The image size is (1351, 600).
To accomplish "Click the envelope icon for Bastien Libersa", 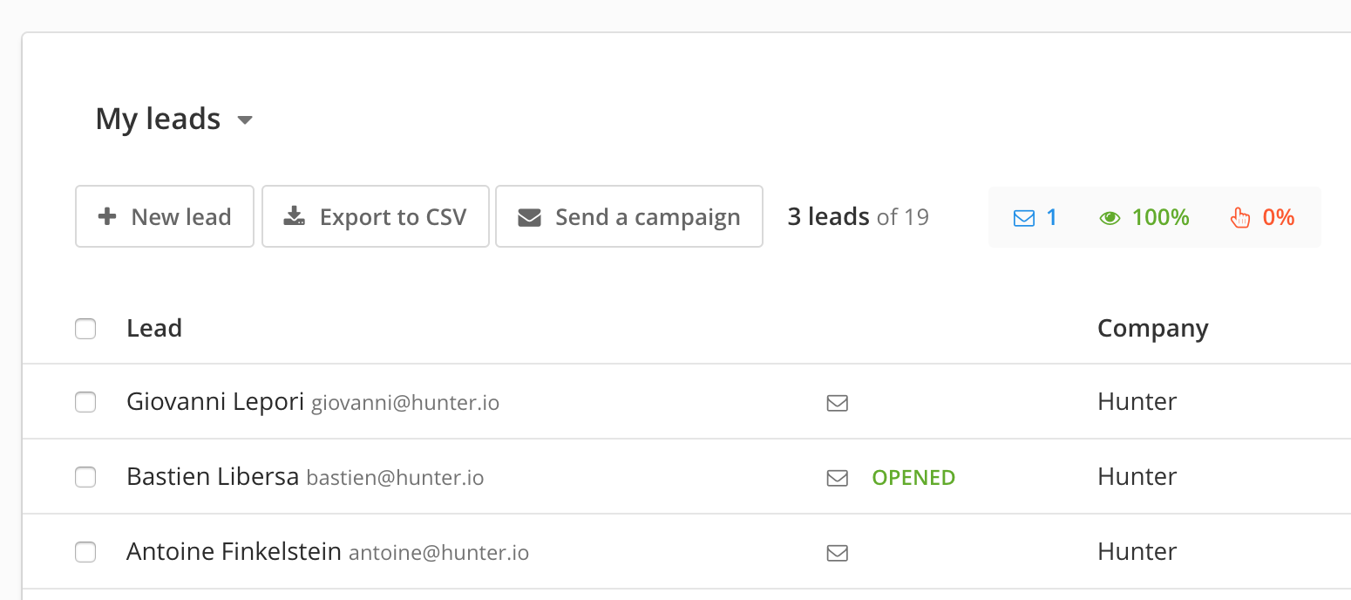I will point(837,478).
